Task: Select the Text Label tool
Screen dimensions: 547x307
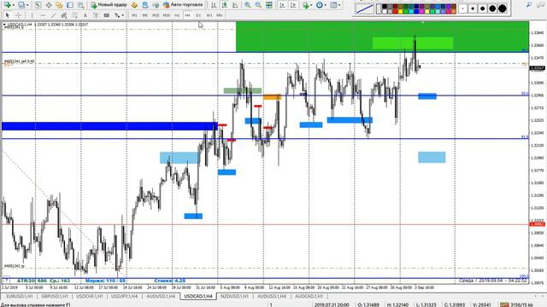Action: [x=96, y=15]
